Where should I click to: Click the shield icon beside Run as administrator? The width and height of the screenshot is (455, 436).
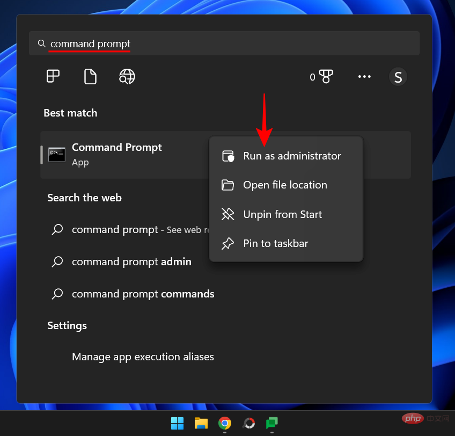point(228,156)
